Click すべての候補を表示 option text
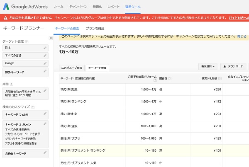Screen dimensions: 249x167 (x=17, y=130)
